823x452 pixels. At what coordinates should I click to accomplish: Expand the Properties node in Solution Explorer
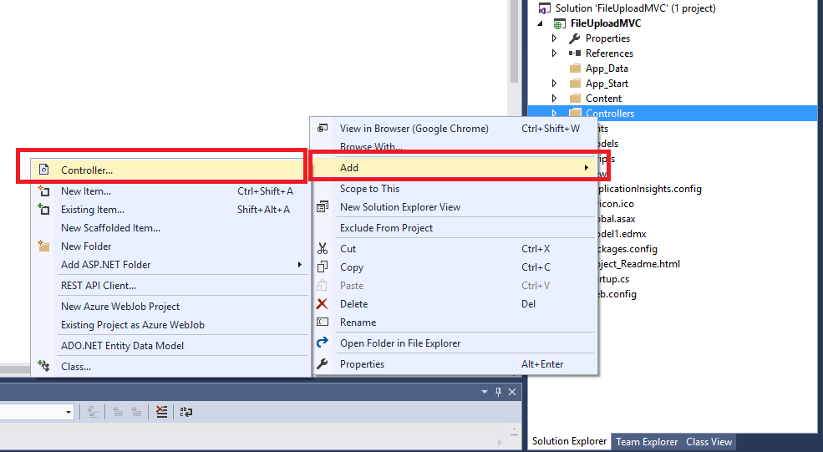pyautogui.click(x=554, y=38)
